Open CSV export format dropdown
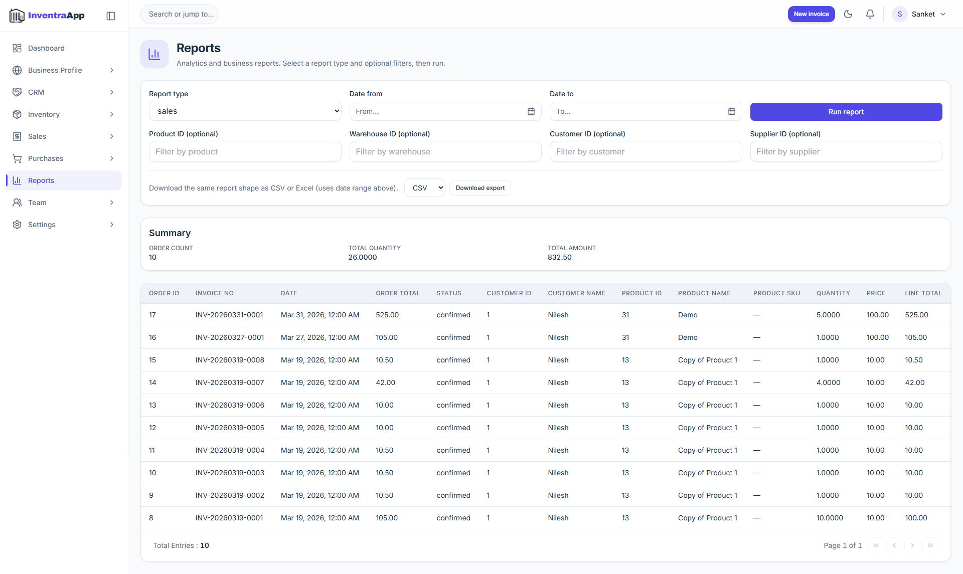This screenshot has width=963, height=574. click(425, 188)
